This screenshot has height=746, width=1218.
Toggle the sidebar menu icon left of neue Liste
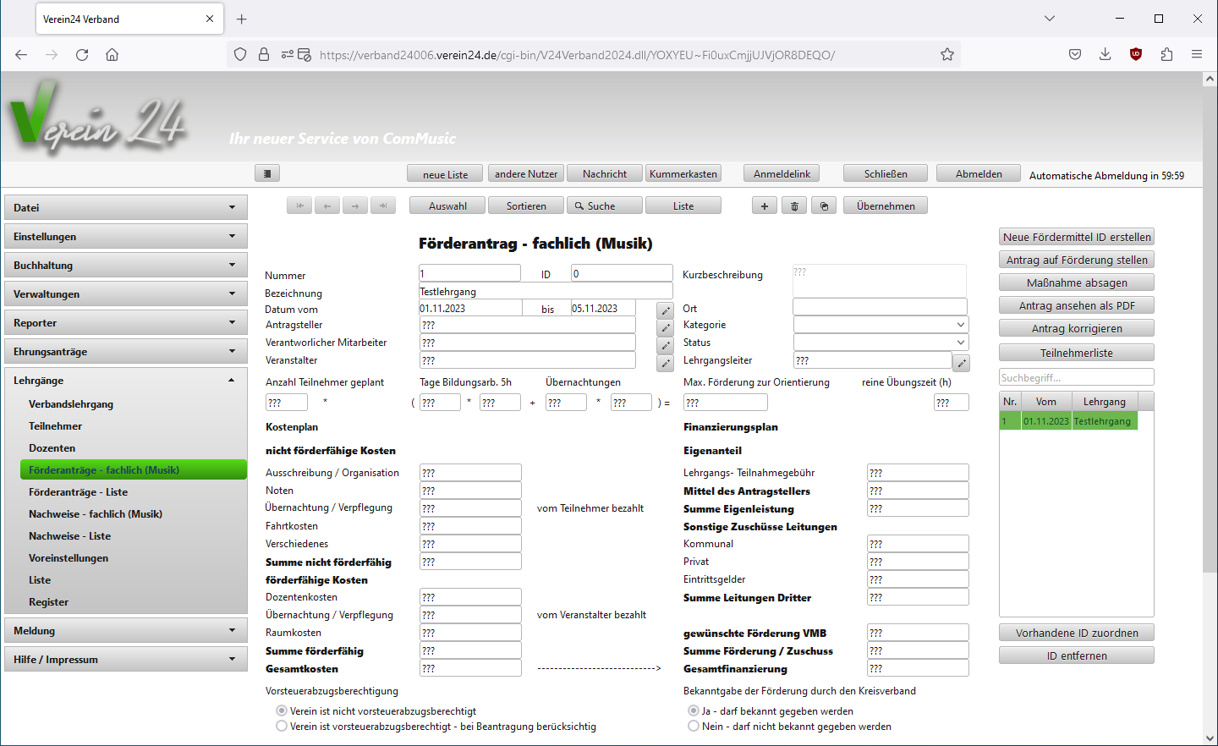266,173
